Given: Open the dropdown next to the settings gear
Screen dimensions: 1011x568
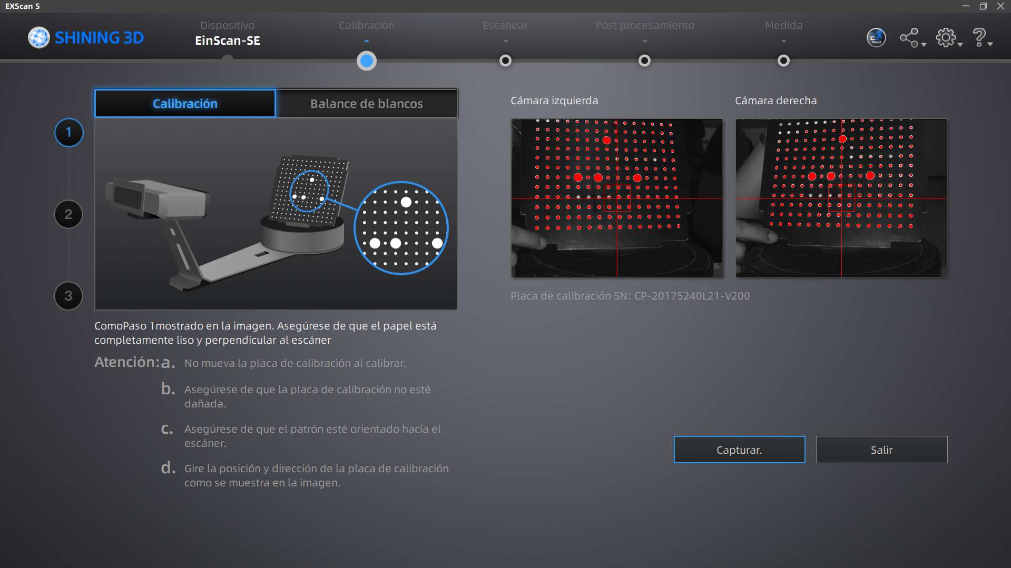Looking at the screenshot, I should pos(960,44).
